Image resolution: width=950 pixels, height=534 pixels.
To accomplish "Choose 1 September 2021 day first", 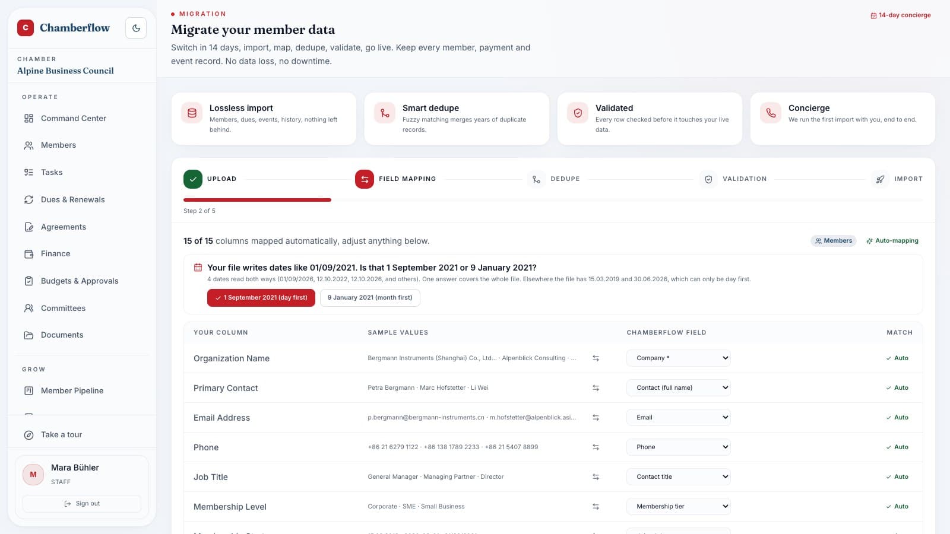I will click(261, 297).
